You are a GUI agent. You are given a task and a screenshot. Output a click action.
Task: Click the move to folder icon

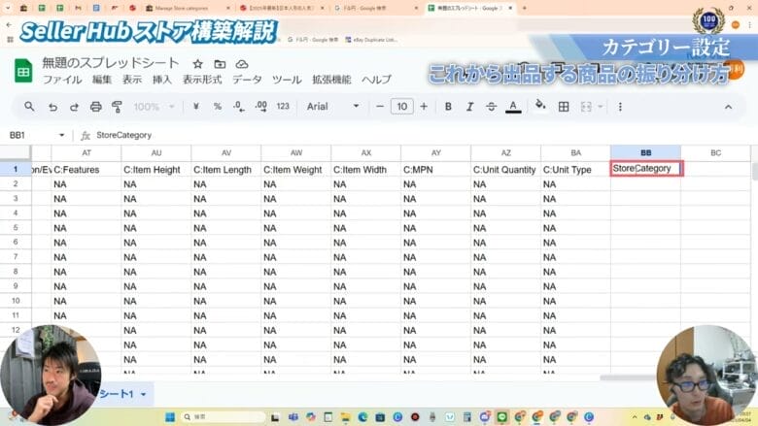pyautogui.click(x=220, y=64)
